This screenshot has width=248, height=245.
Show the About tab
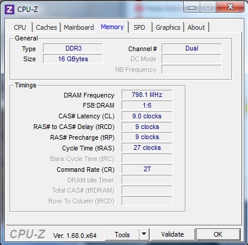point(196,27)
